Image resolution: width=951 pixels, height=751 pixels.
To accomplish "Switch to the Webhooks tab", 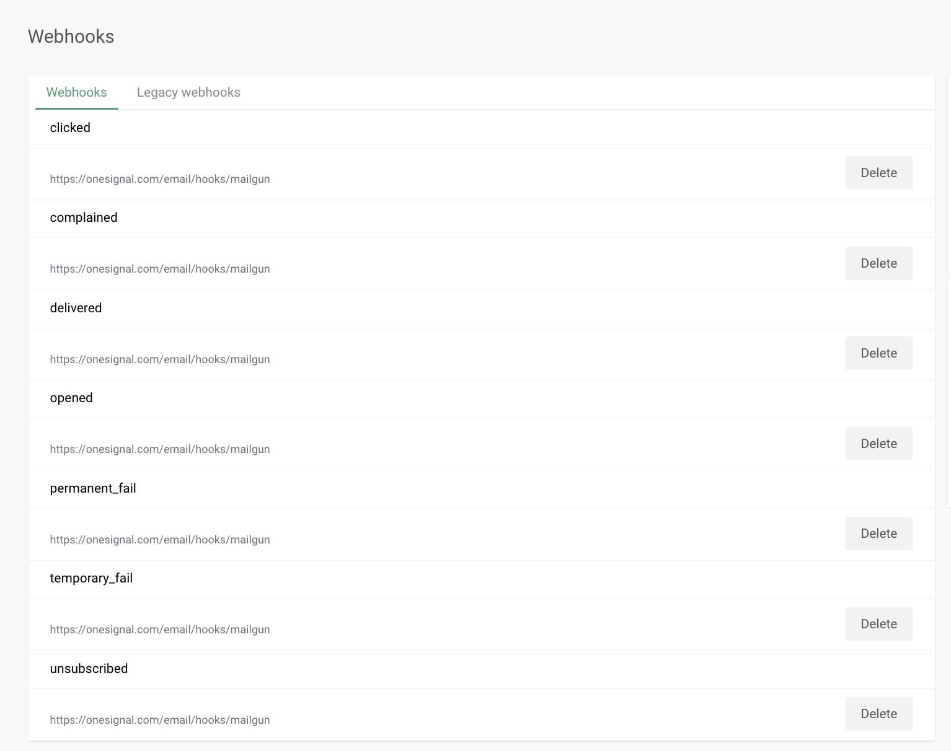I will pyautogui.click(x=77, y=92).
